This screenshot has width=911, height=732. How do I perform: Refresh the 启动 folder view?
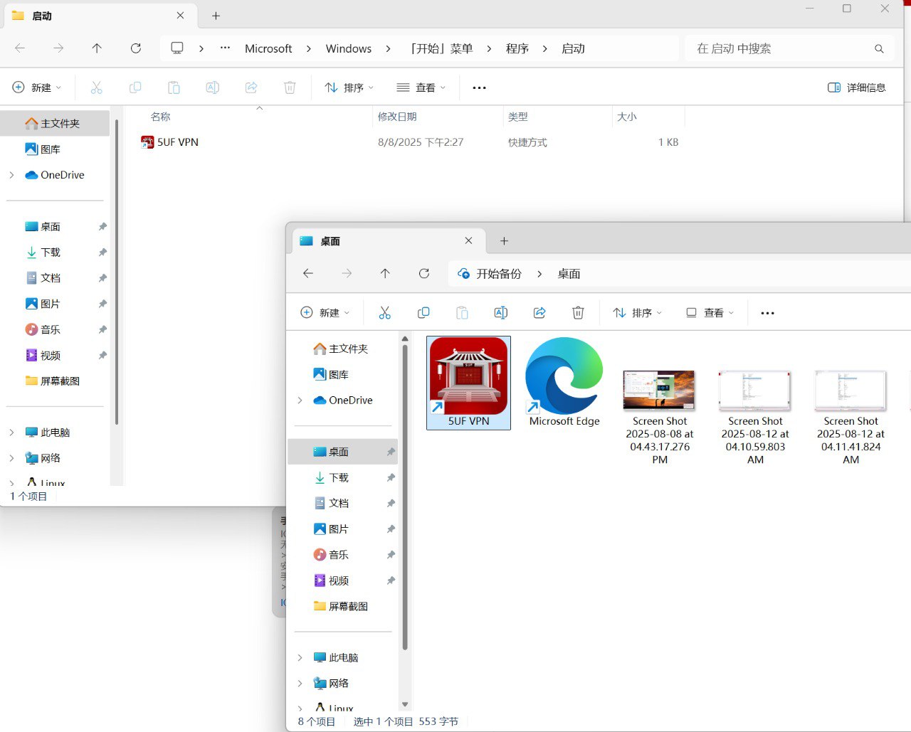135,48
